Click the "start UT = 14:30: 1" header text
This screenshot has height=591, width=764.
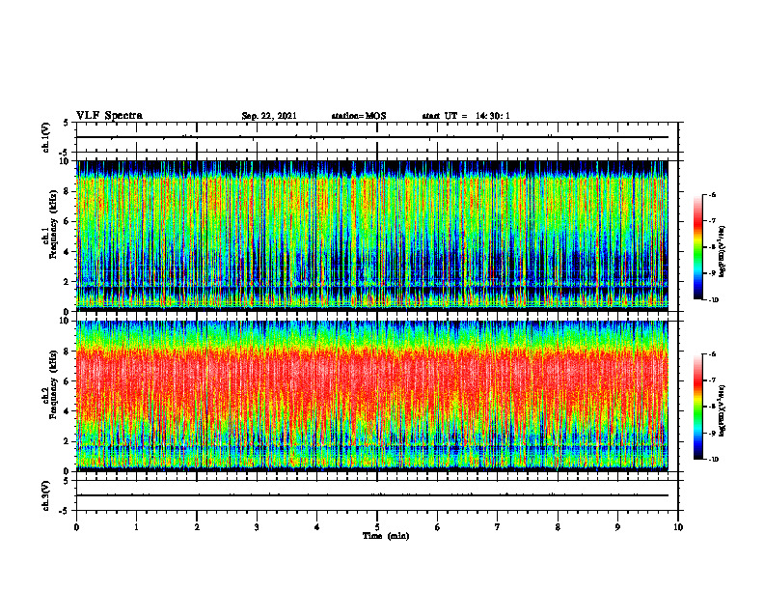tap(466, 116)
